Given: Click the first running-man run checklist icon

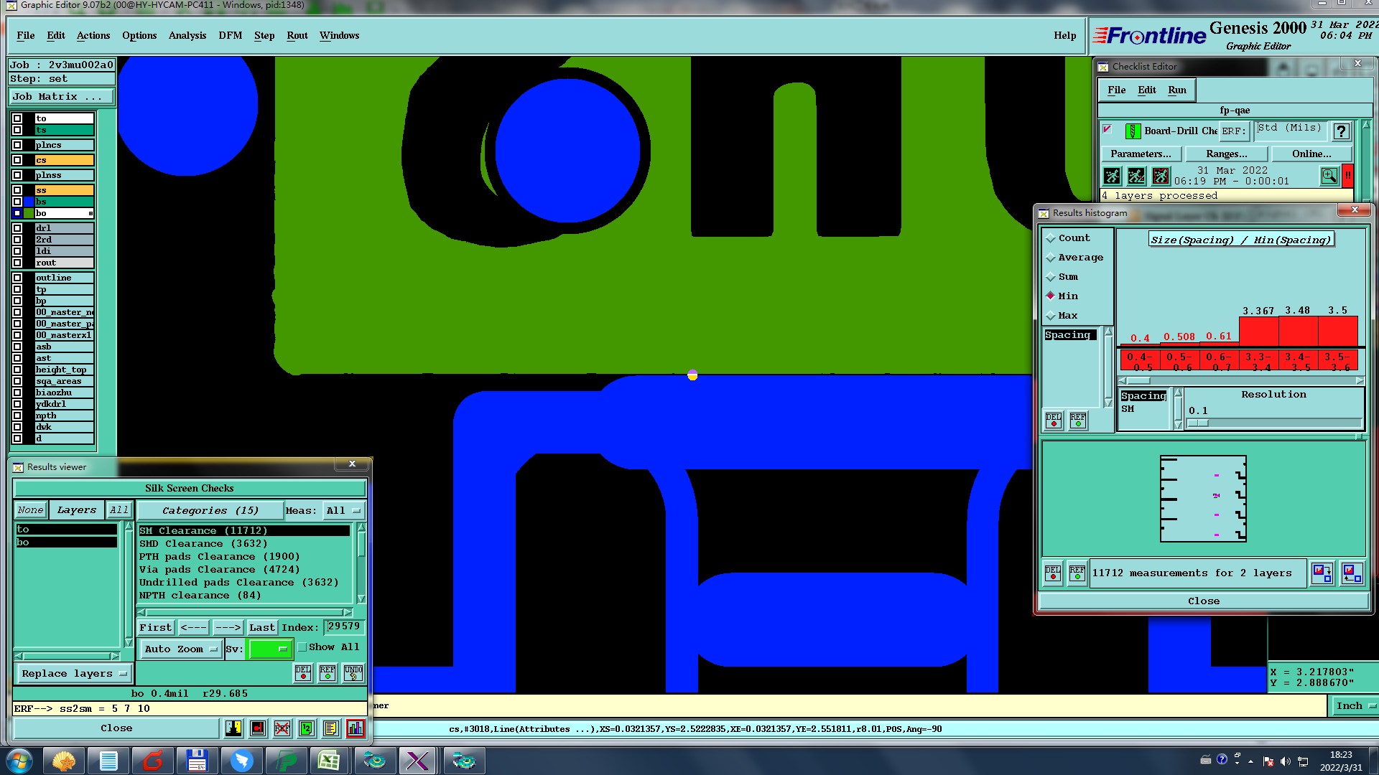Looking at the screenshot, I should [1112, 176].
